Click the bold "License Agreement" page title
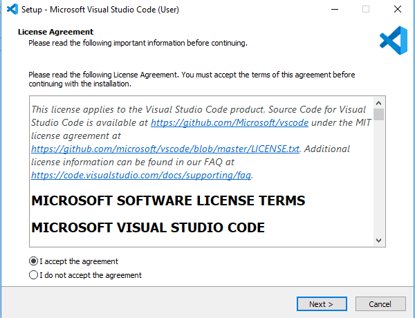The width and height of the screenshot is (415, 318). (55, 32)
